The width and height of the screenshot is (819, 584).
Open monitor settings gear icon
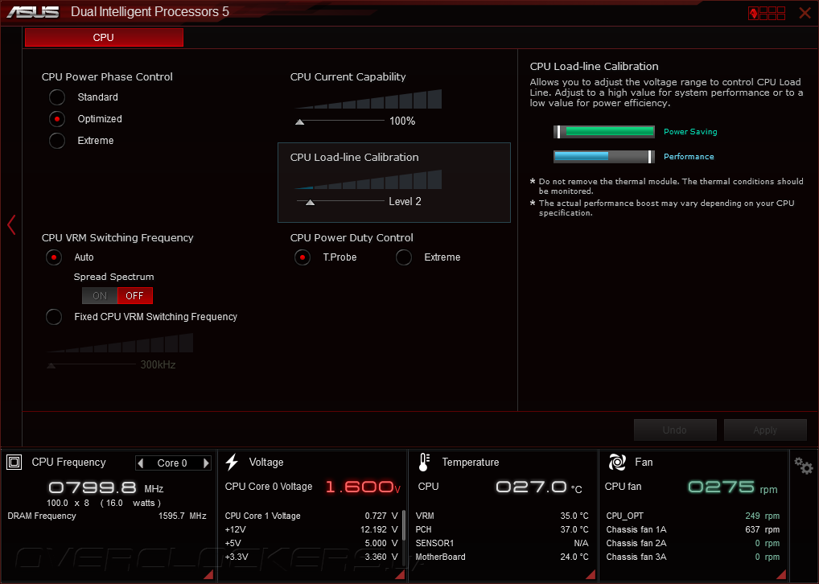[804, 466]
